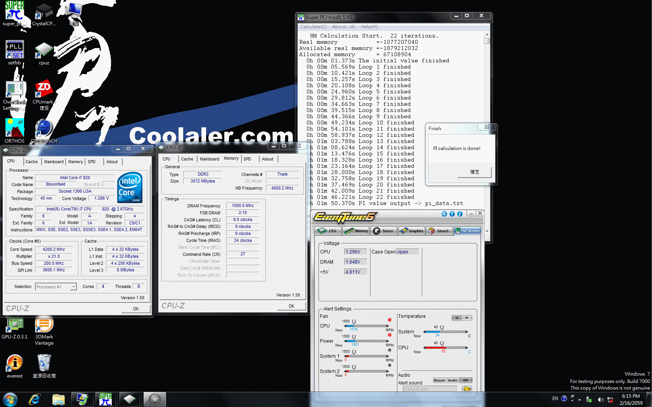
Task: Switch to Super PI taskbar button
Action: [x=106, y=399]
